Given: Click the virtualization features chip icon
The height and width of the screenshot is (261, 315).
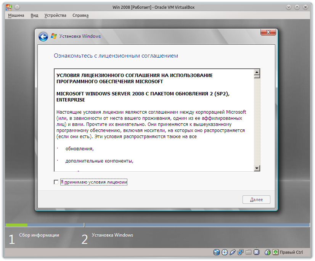Looking at the screenshot, I should [x=256, y=252].
